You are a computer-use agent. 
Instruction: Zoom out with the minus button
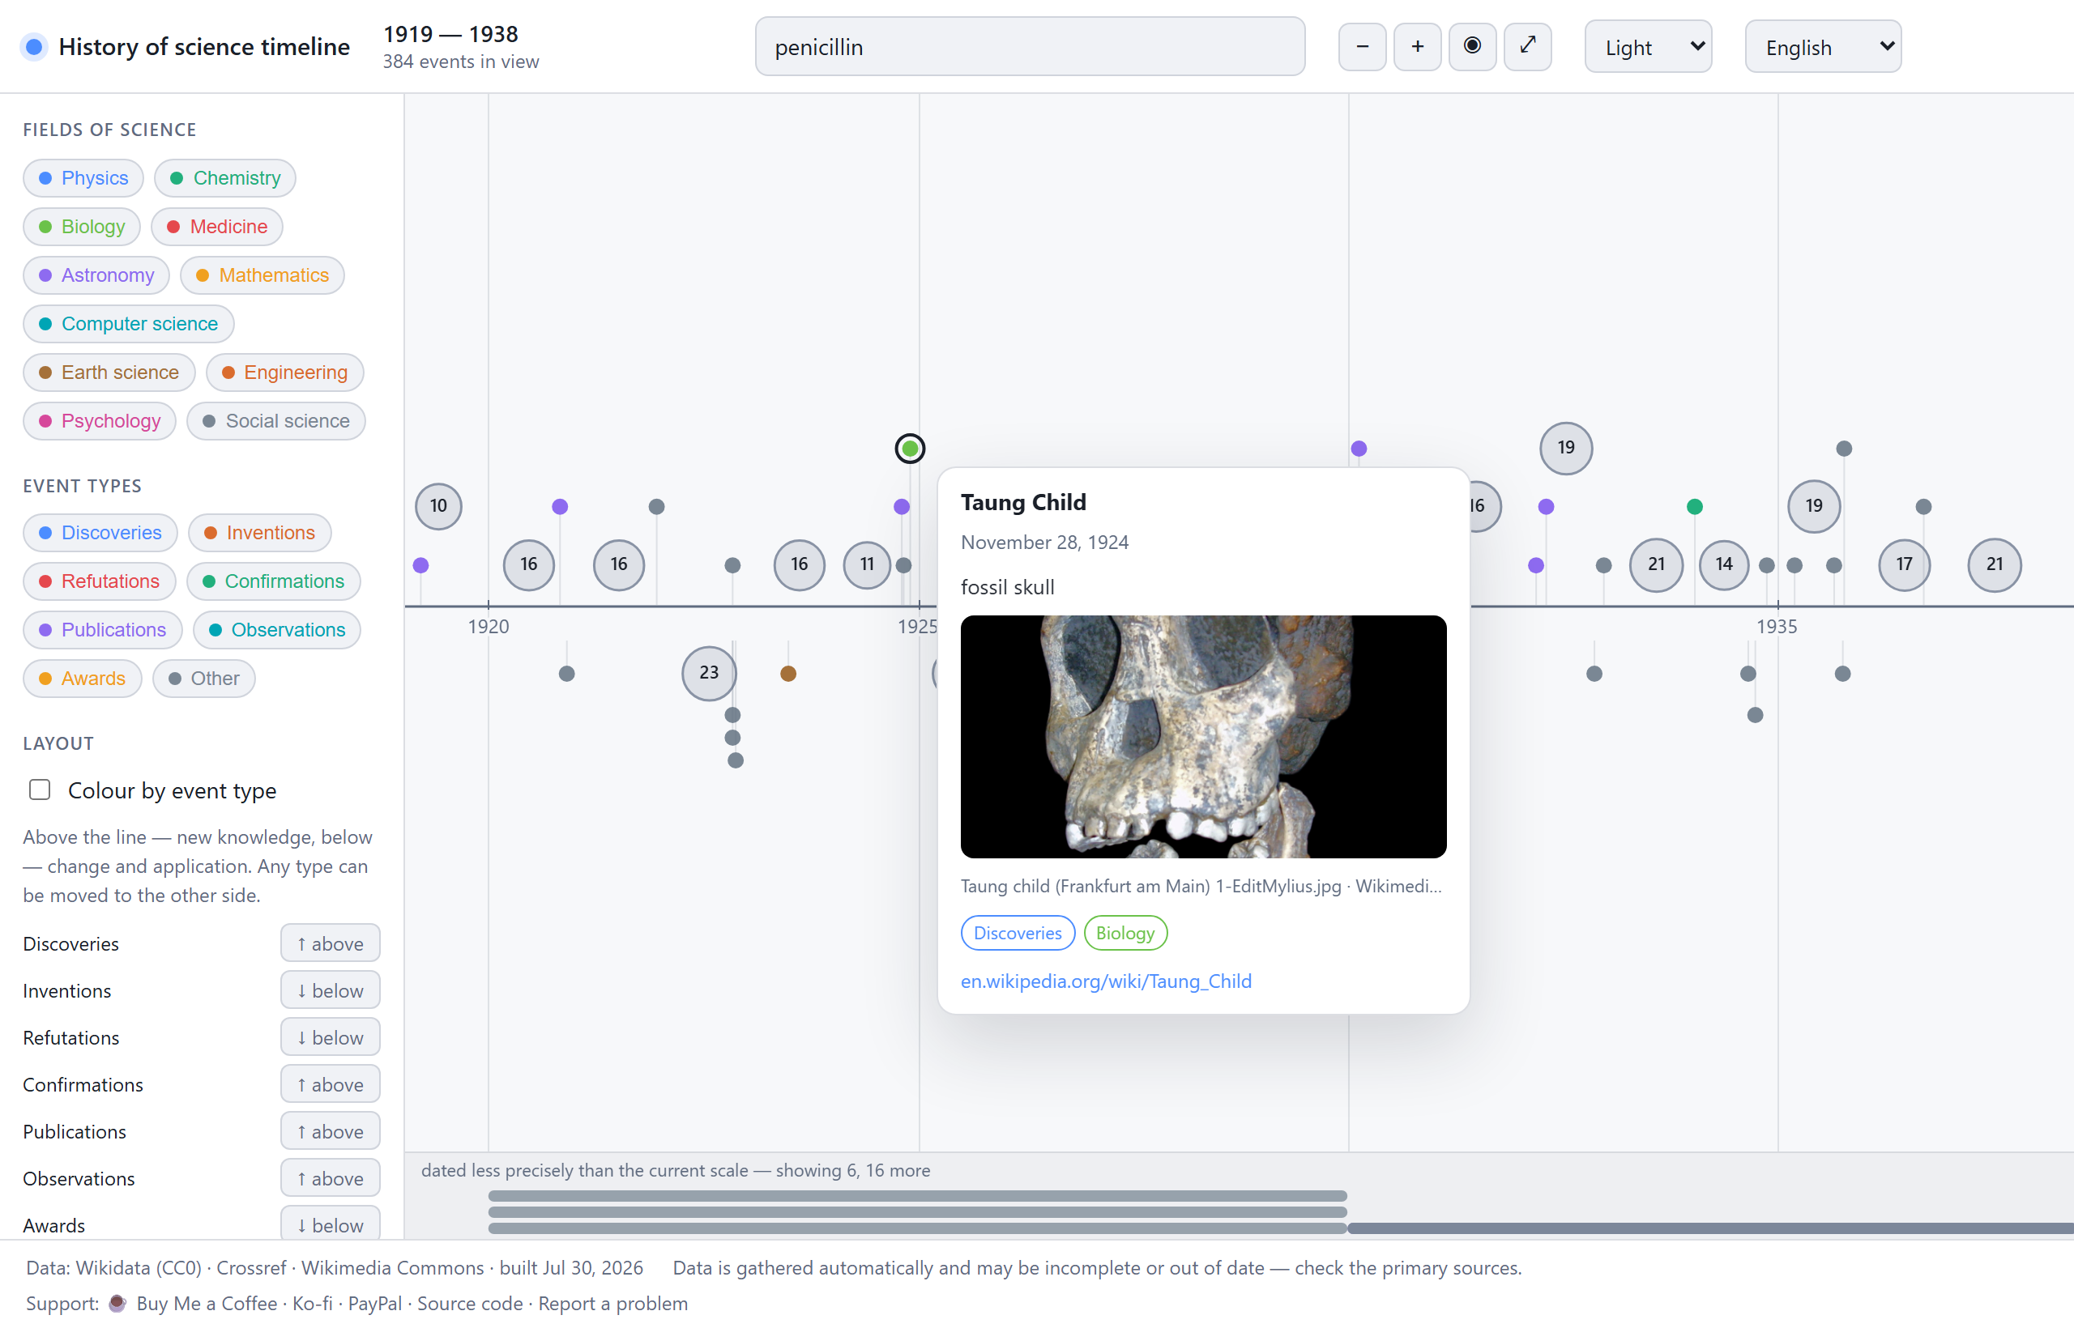[x=1362, y=47]
